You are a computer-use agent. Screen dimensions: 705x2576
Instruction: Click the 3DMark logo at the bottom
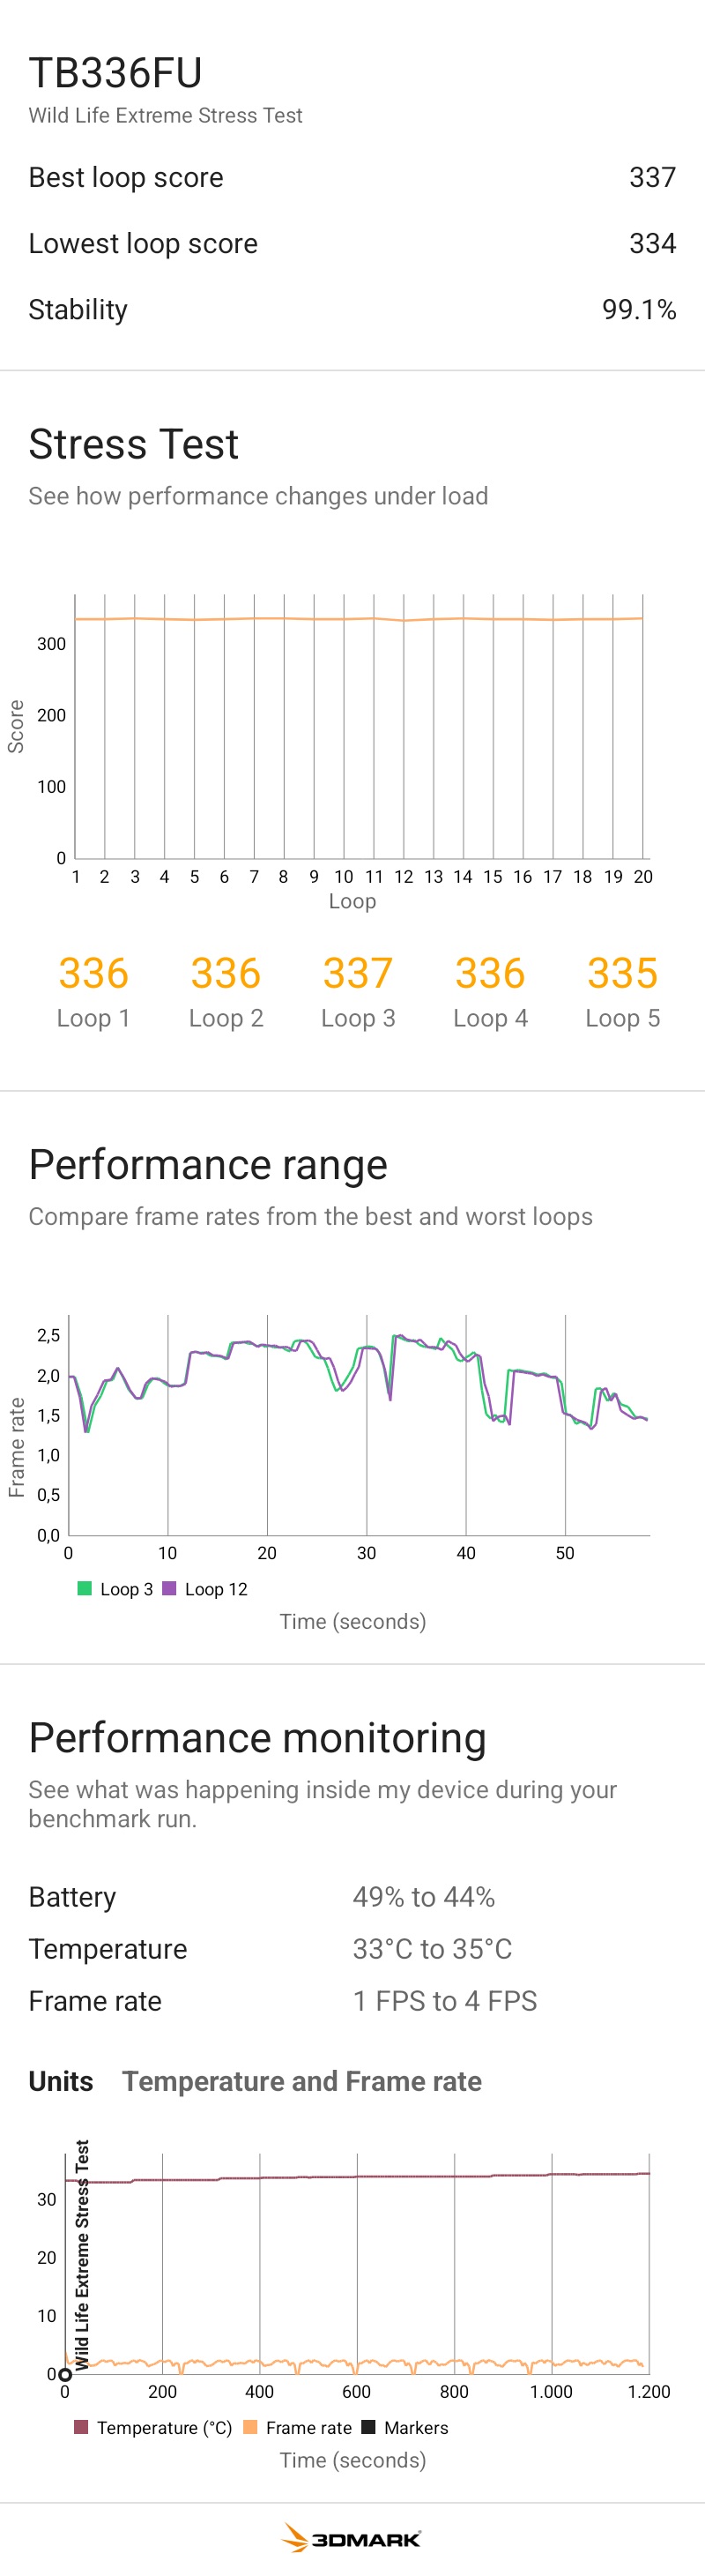point(352,2537)
